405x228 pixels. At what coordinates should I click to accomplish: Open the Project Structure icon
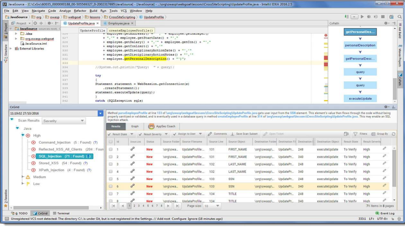[391, 17]
